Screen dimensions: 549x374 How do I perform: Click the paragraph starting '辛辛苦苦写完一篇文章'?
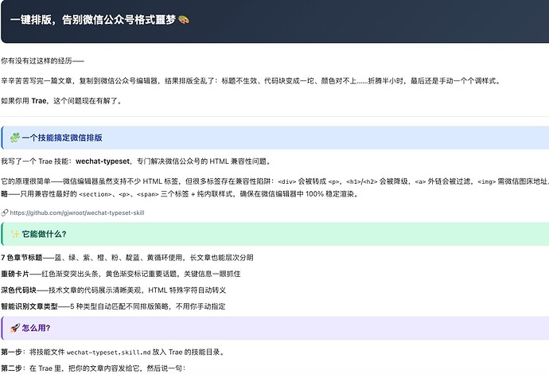pos(251,81)
